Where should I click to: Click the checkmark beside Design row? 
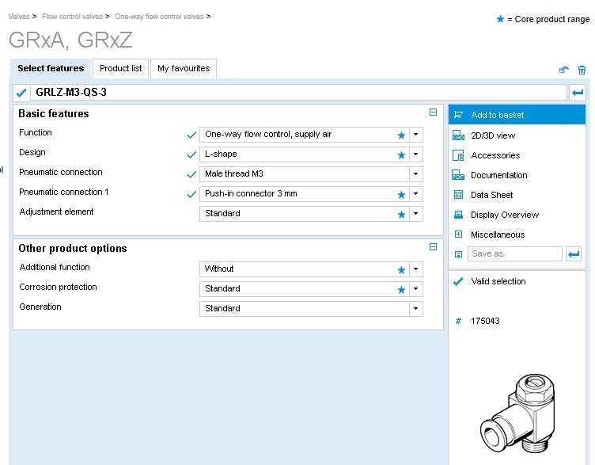(191, 154)
